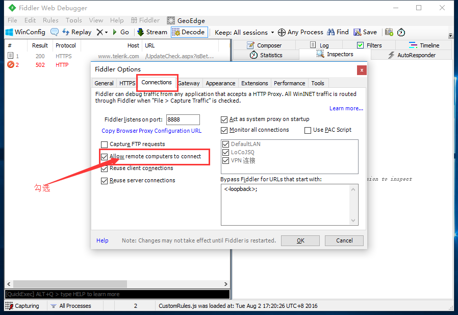Open the HTTPS options tab
The width and height of the screenshot is (458, 315).
[127, 83]
